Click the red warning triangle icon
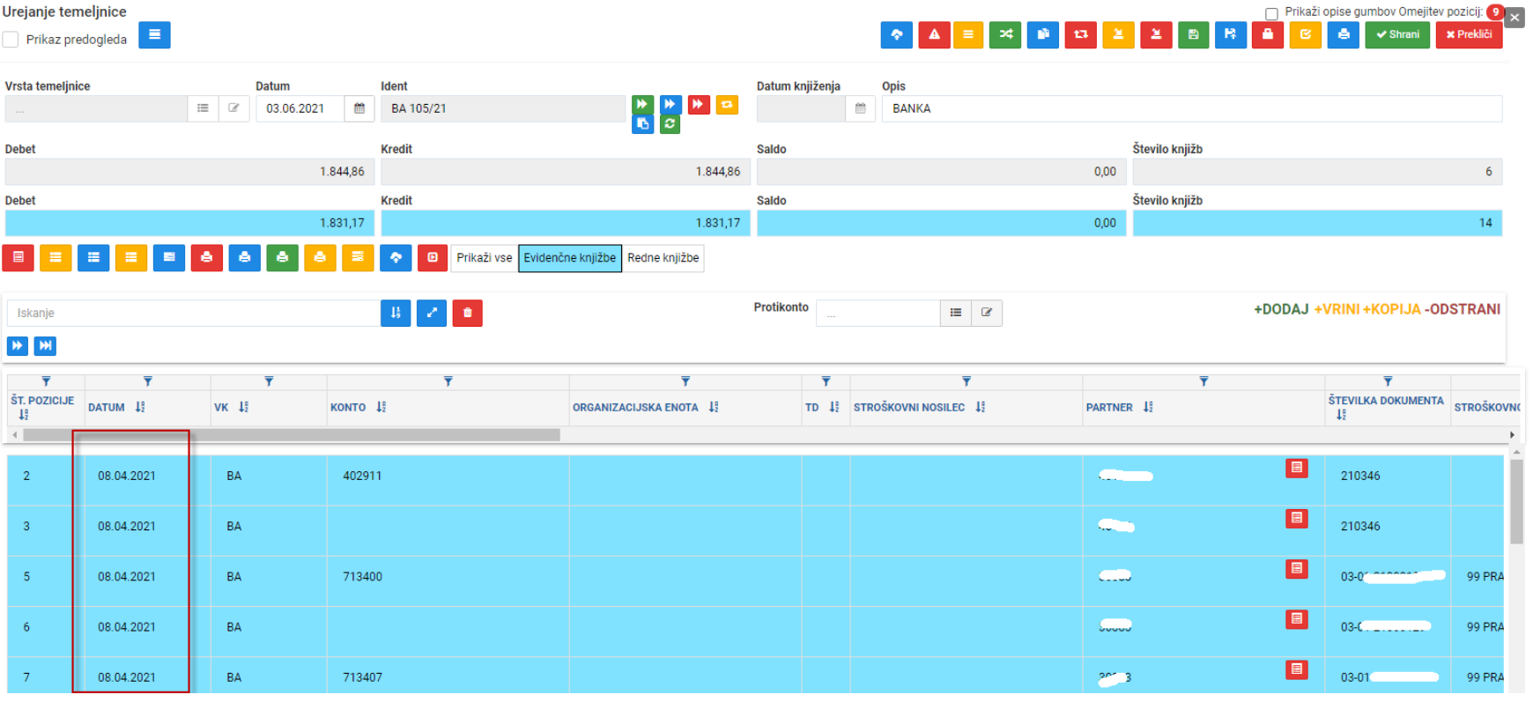The width and height of the screenshot is (1533, 702). coord(934,34)
